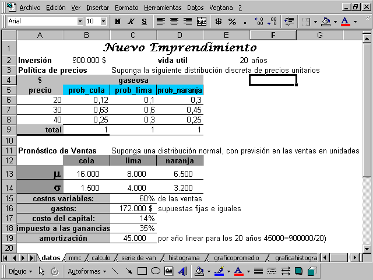
Task: Open the Archivo menu
Action: click(30, 8)
